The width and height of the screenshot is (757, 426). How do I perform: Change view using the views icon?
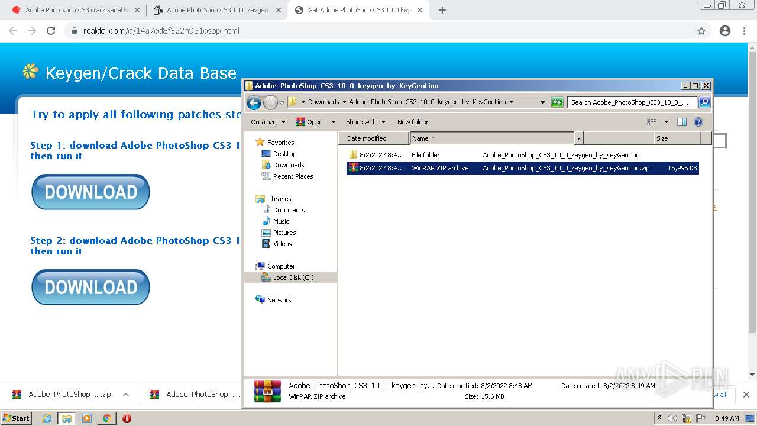652,122
